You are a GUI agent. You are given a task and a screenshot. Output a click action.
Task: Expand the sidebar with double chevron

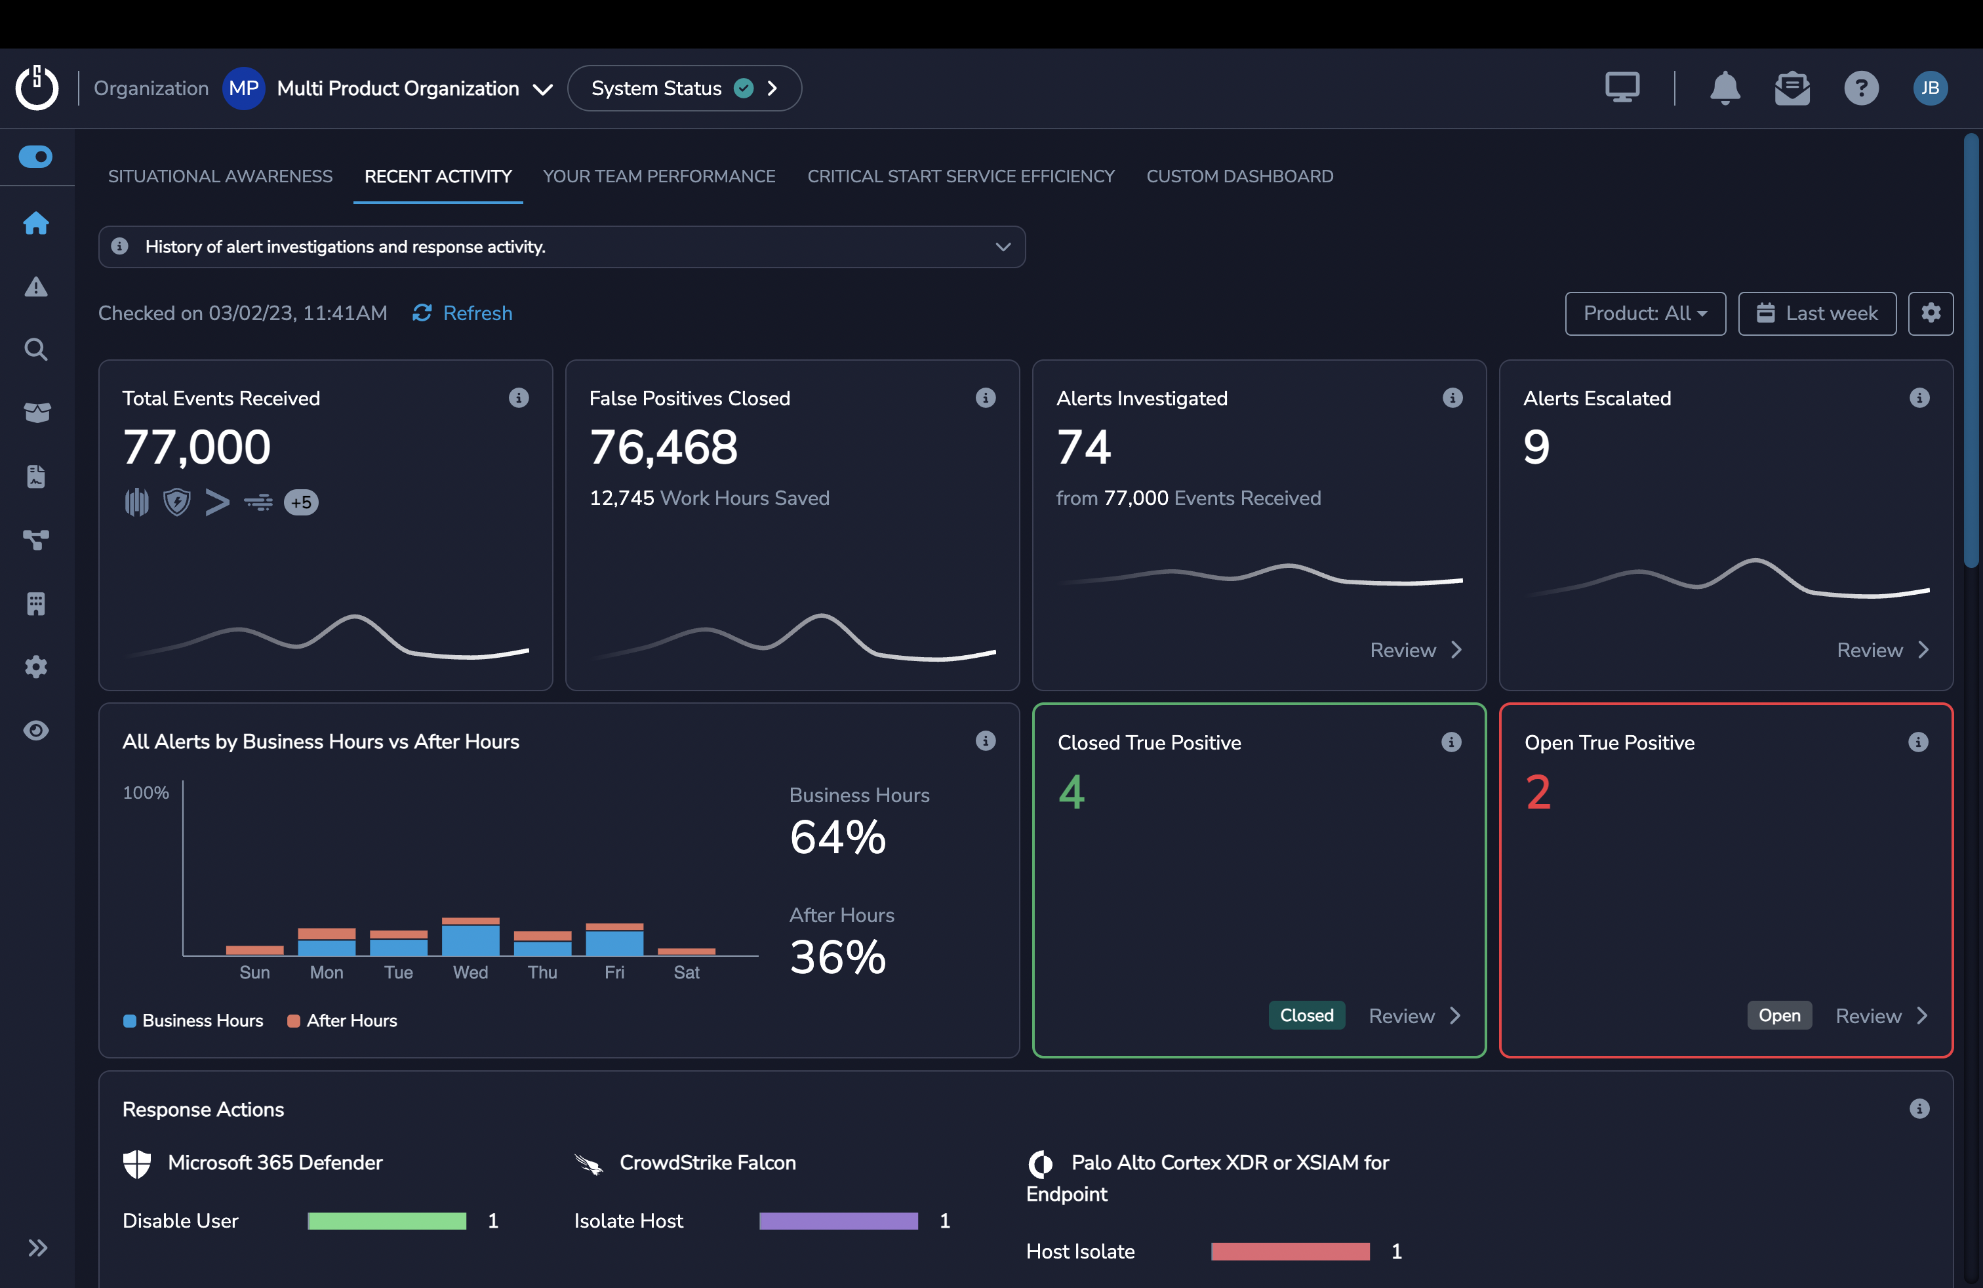click(x=37, y=1248)
